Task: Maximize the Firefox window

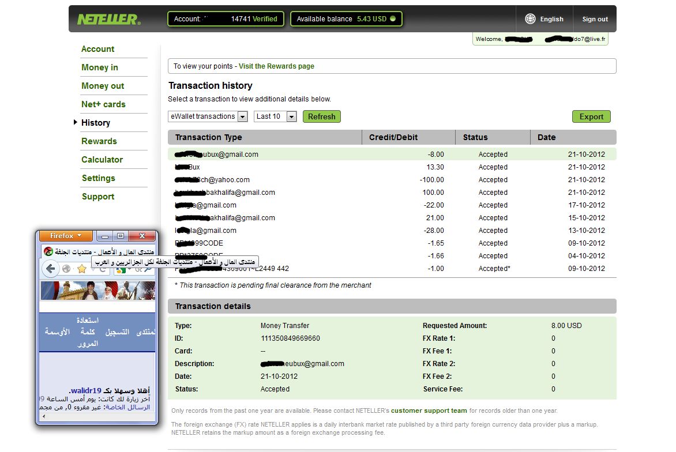Action: coord(121,236)
